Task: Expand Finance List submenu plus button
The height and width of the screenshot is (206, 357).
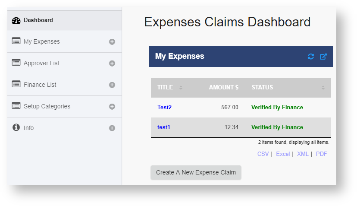Action: click(x=112, y=85)
